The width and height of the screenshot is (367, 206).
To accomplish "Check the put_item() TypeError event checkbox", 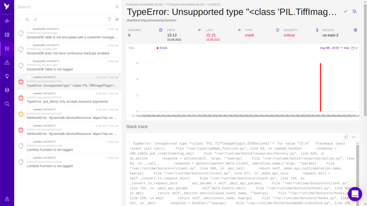I will click(28, 93).
